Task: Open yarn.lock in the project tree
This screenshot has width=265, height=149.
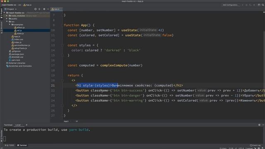Action: tap(14, 60)
